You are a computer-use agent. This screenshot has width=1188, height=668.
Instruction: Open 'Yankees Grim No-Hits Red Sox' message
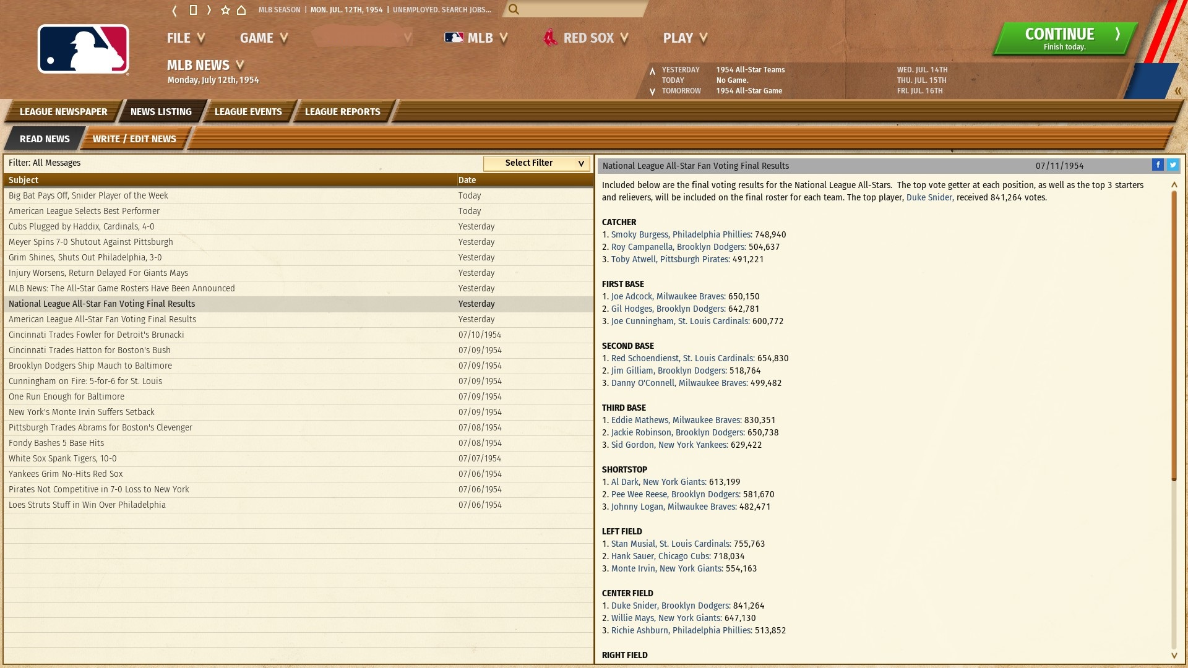coord(298,474)
